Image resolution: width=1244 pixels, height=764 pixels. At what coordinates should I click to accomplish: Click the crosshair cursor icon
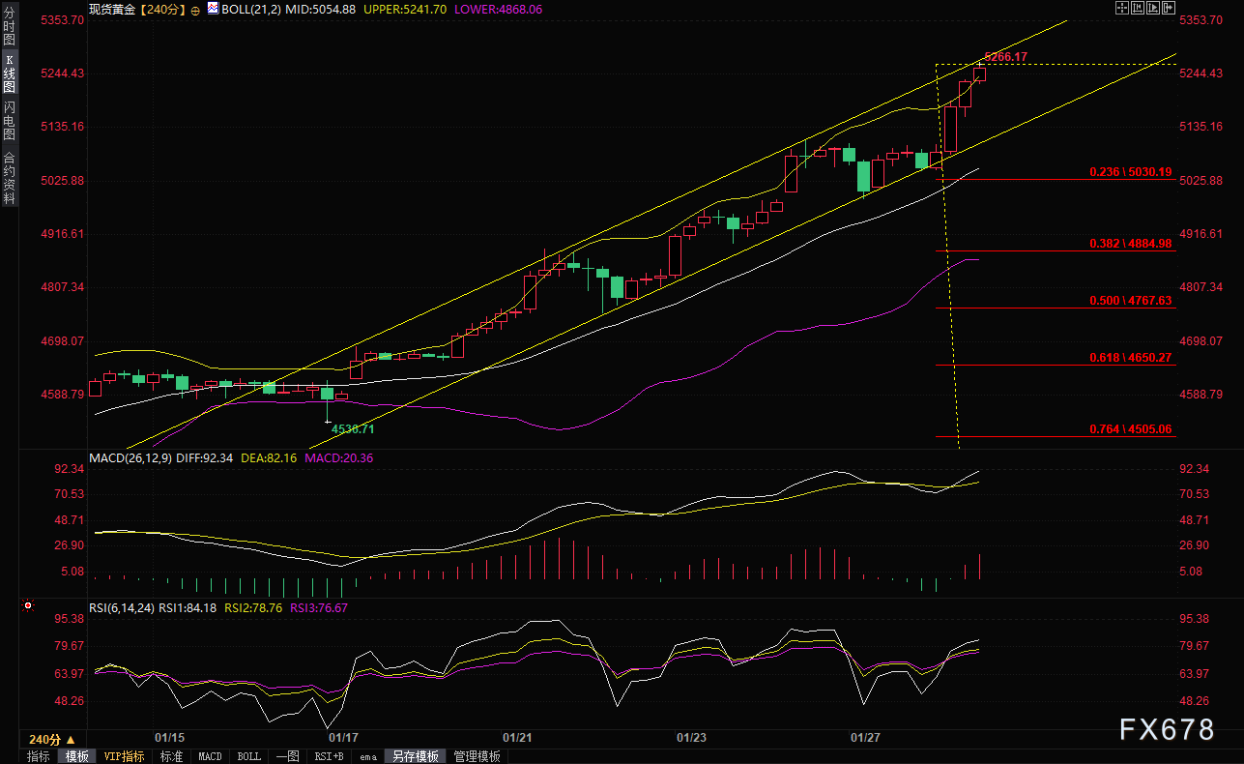click(x=1122, y=8)
